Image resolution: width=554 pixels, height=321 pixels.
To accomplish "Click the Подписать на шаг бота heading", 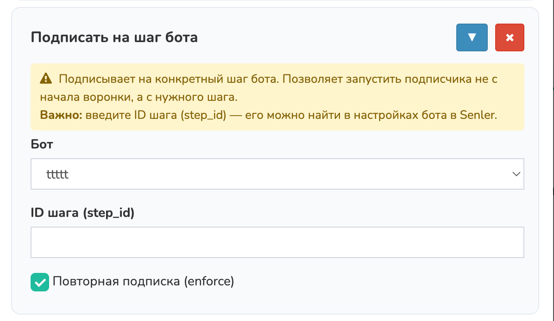I will click(x=114, y=37).
